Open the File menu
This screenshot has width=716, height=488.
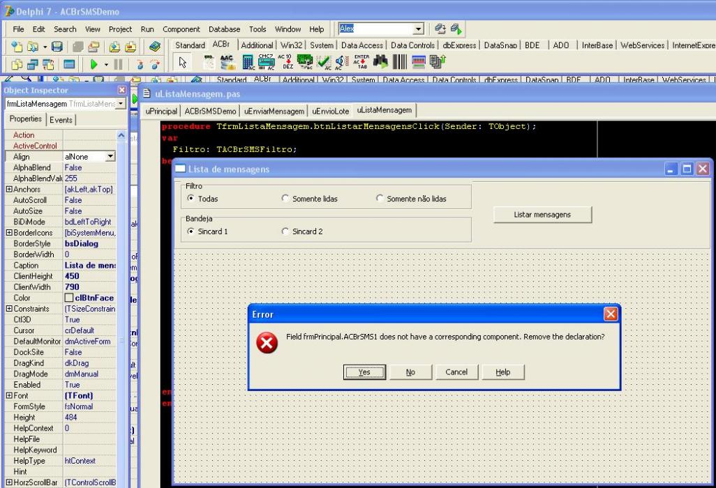(18, 29)
